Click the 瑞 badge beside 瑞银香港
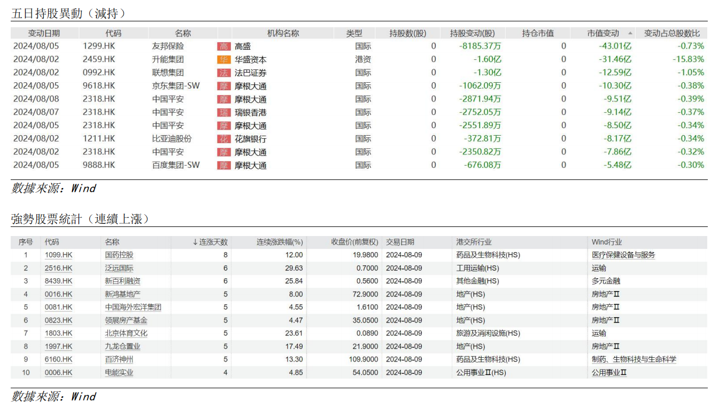The image size is (711, 408). click(x=224, y=112)
